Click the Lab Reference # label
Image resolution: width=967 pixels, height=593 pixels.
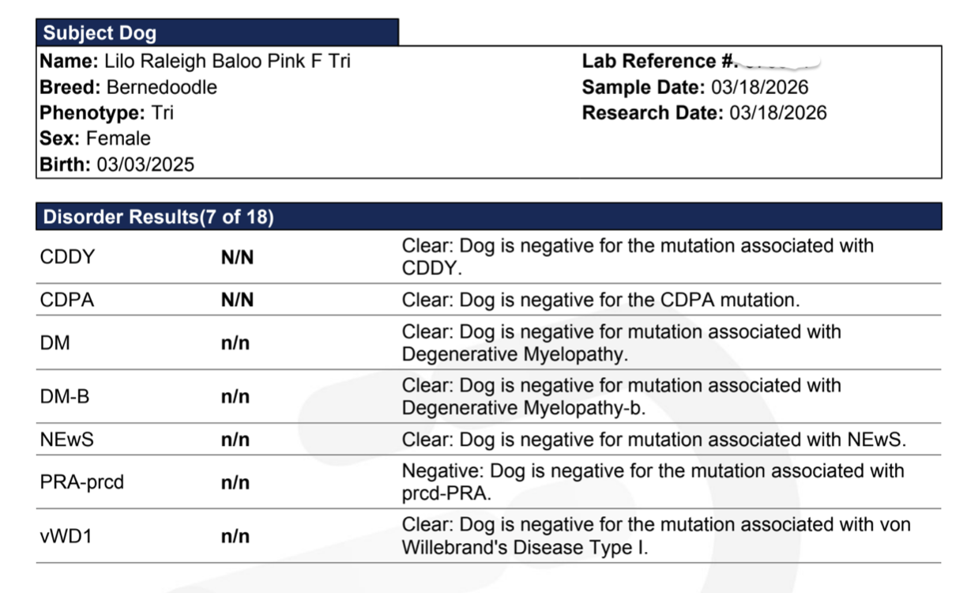660,62
